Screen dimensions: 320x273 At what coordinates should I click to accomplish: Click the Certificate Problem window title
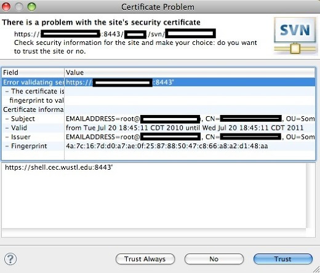click(x=158, y=7)
